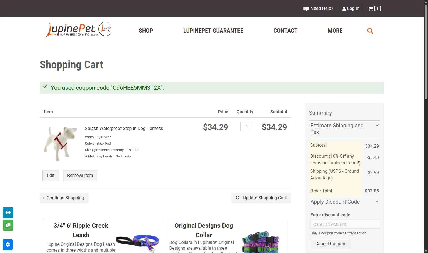The height and width of the screenshot is (253, 428).
Task: Open the 3/4" 6' Ripple Creek Leash card
Action: (104, 236)
